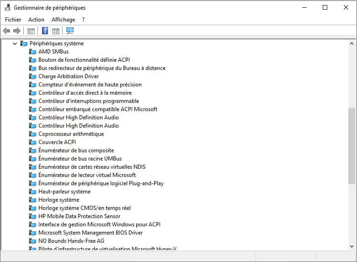Click the scan for hardware changes monitor icon

click(70, 31)
